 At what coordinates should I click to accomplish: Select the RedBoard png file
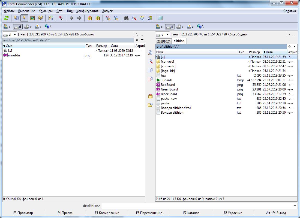click(x=226, y=85)
